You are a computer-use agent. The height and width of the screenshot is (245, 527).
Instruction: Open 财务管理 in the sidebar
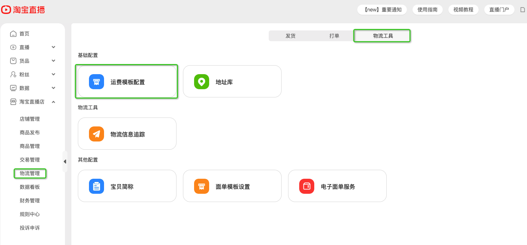pos(30,201)
